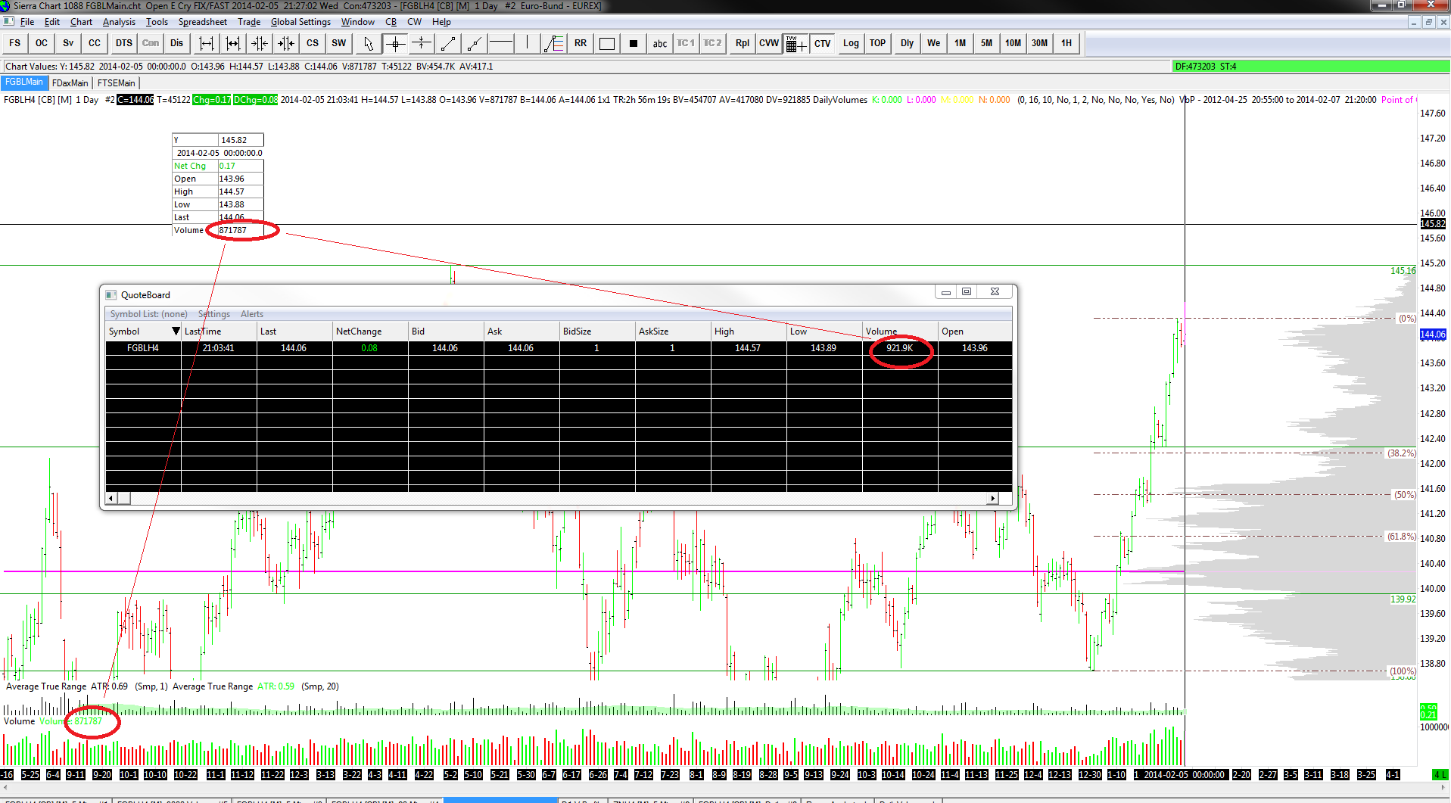Select the FGBLH4 row in QuoteBoard

559,348
